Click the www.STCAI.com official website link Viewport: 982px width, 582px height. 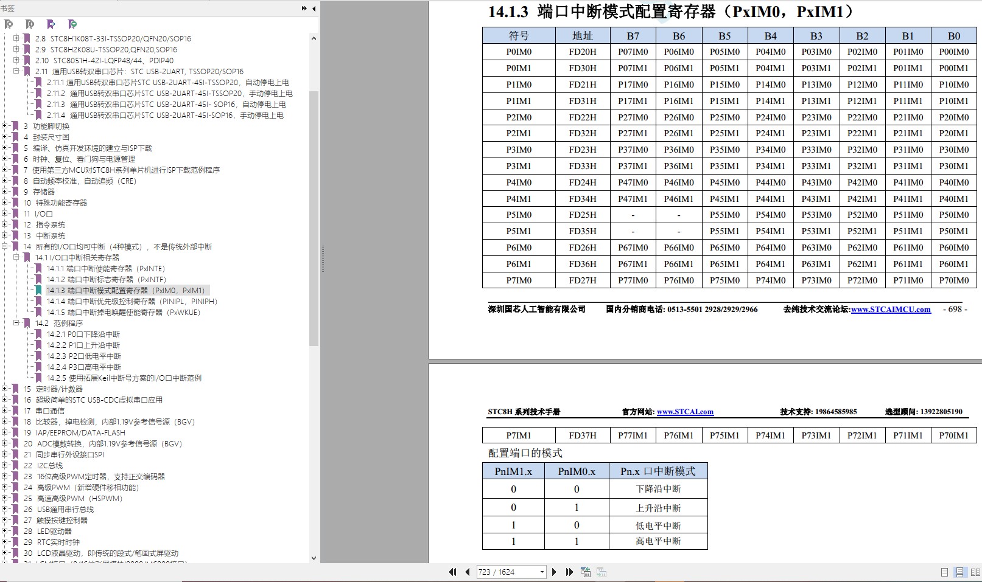point(685,412)
